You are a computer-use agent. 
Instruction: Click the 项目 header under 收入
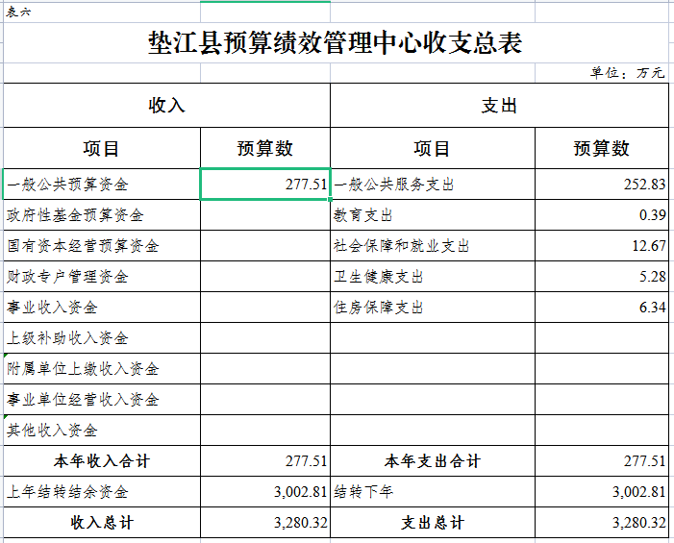(102, 148)
